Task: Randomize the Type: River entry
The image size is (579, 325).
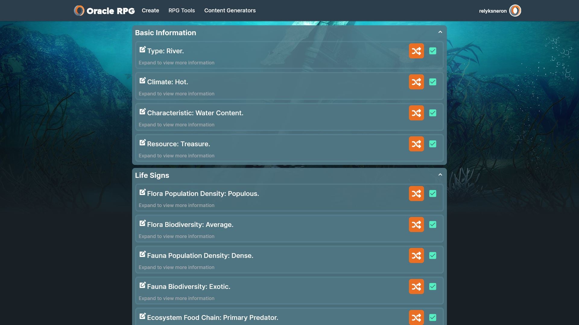Action: point(416,51)
